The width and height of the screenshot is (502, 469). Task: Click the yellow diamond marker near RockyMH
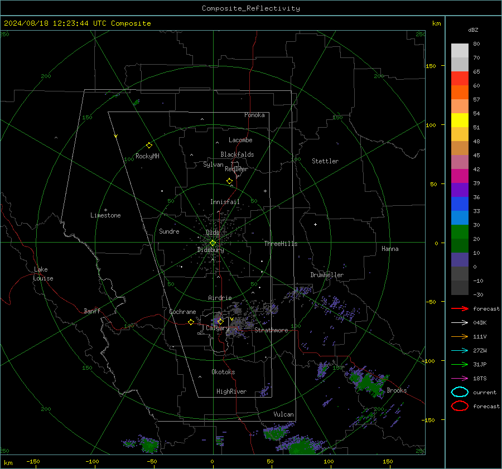(x=149, y=146)
